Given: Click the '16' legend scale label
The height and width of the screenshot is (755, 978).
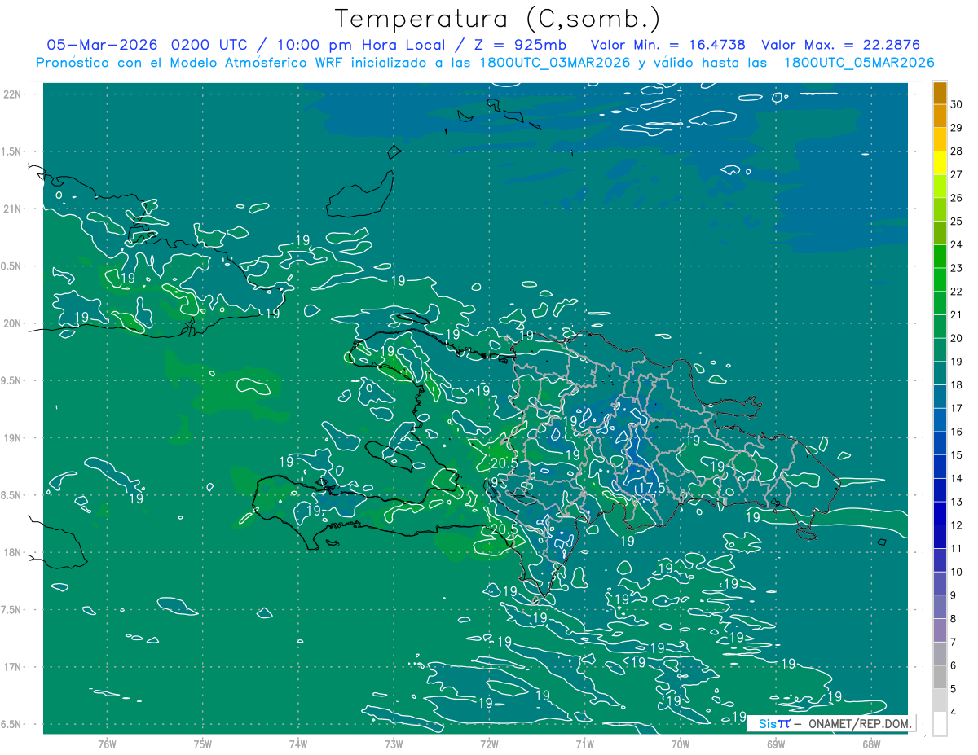Looking at the screenshot, I should point(957,432).
